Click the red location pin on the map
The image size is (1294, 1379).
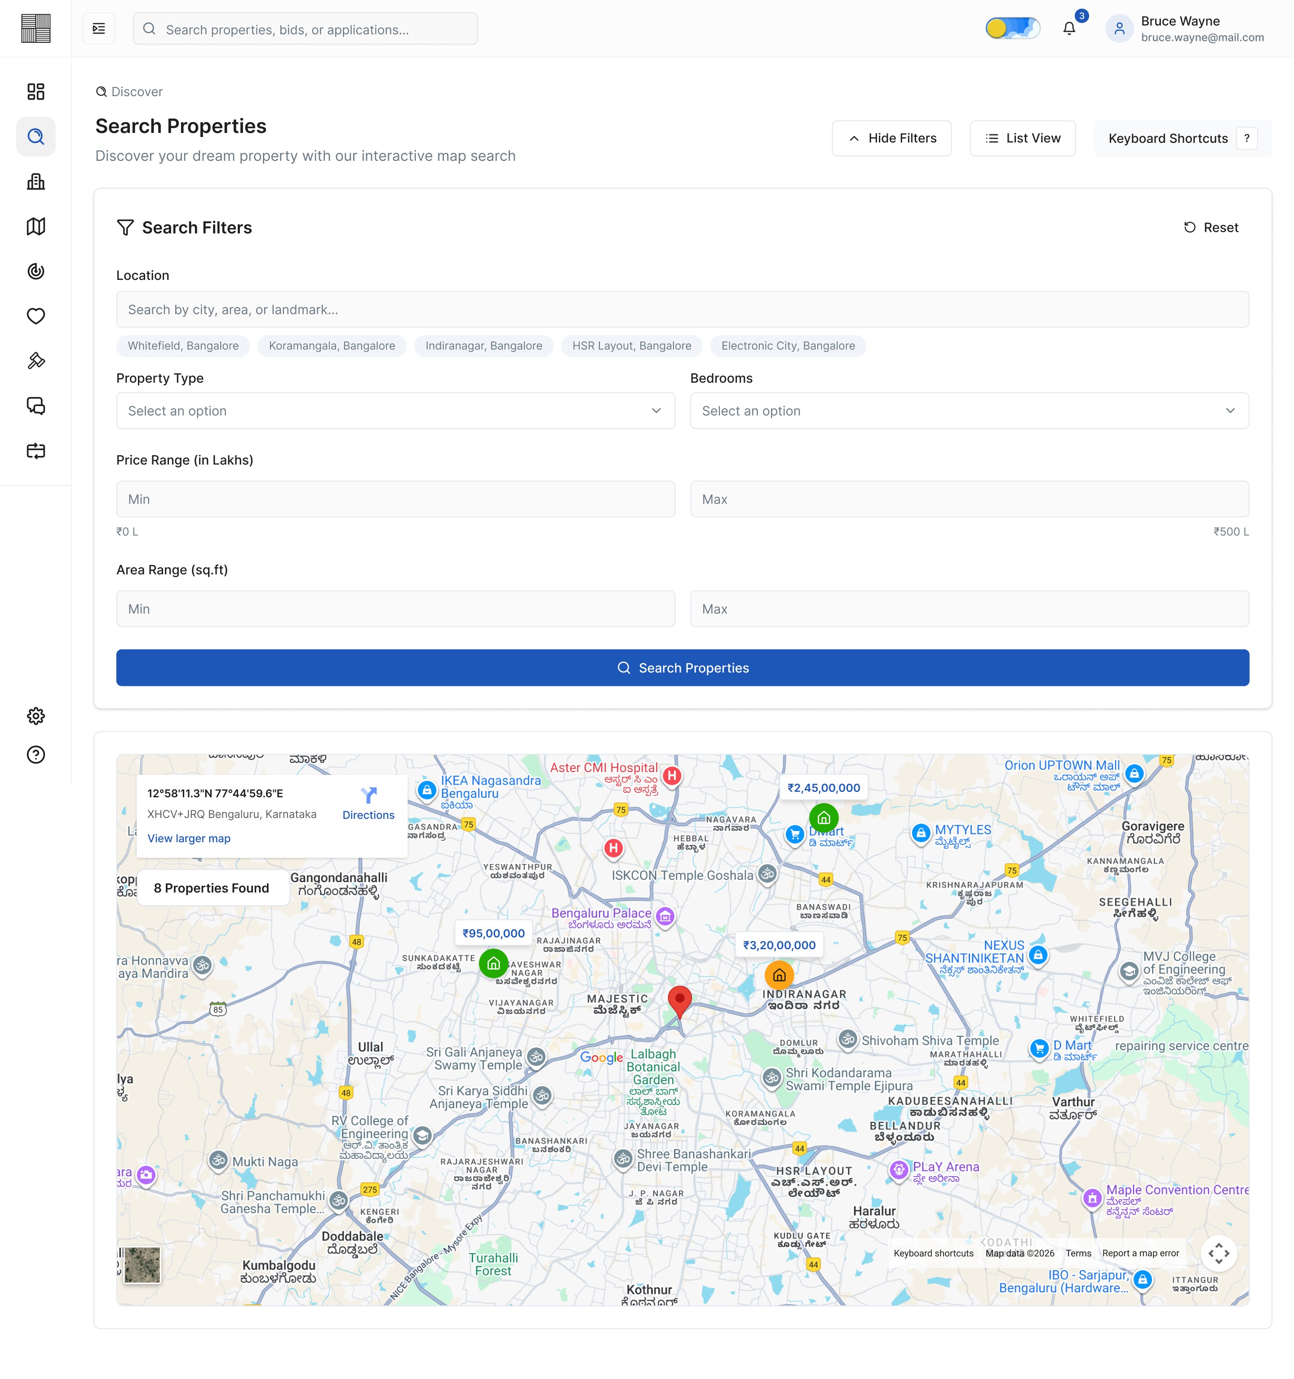[679, 1002]
